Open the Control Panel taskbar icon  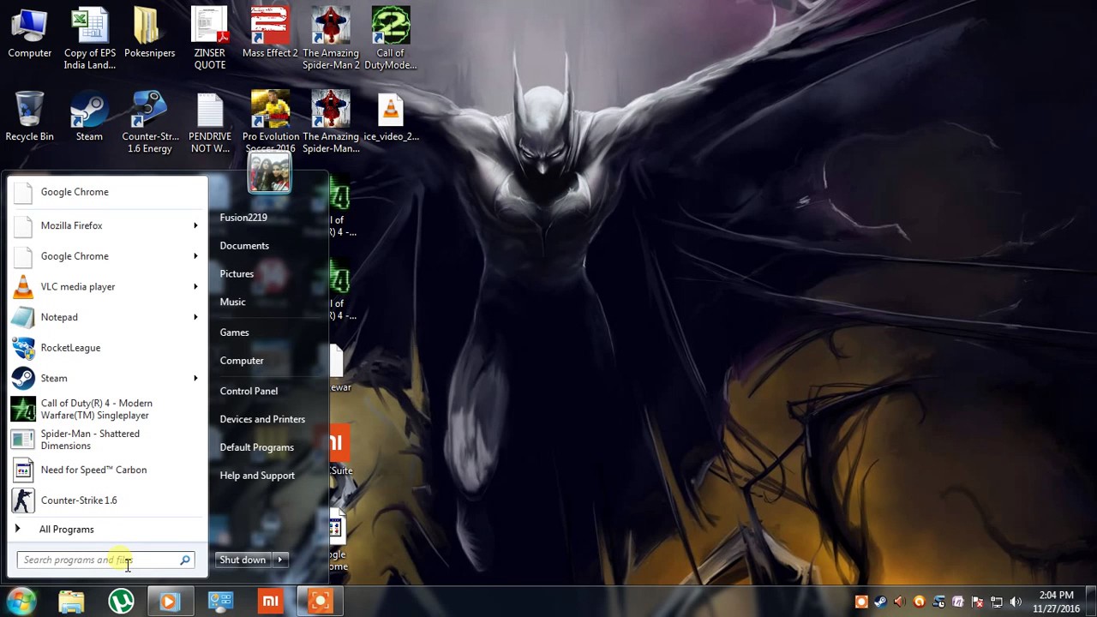[220, 602]
